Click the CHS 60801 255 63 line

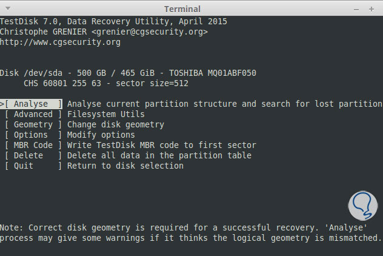pos(105,83)
